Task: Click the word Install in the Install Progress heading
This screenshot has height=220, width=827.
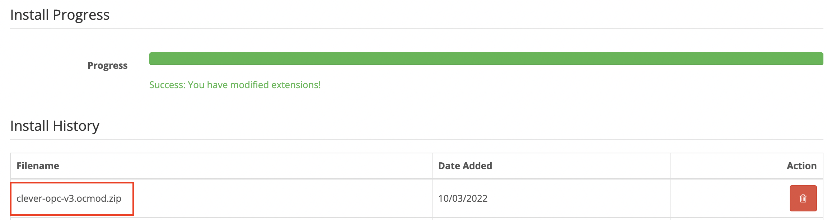Action: (x=29, y=15)
